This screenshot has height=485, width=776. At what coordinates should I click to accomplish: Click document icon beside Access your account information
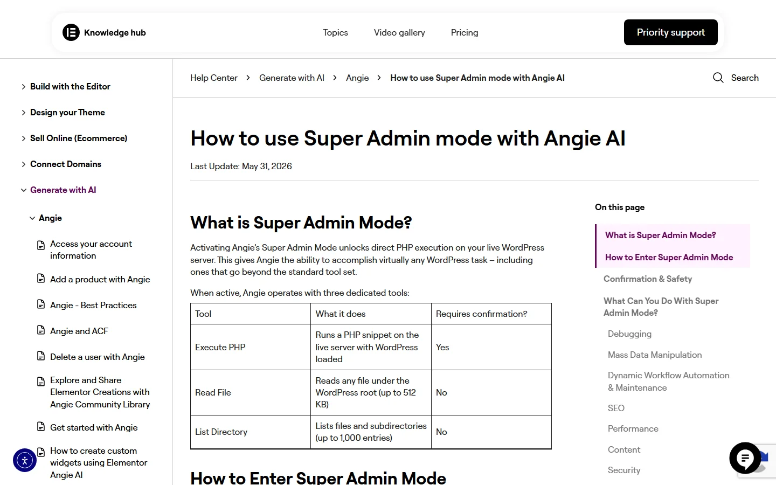[41, 245]
